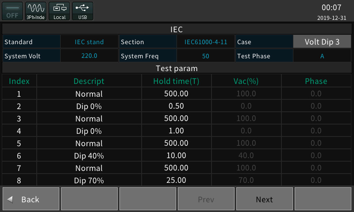
Task: Go to the Next page
Action: [x=264, y=199]
